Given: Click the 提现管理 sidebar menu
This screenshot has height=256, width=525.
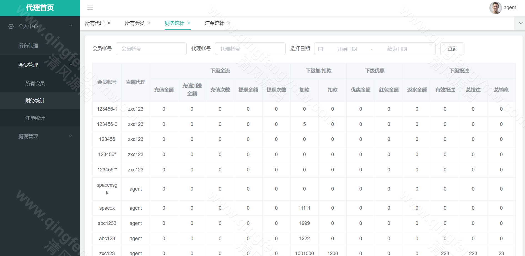Looking at the screenshot, I should (40, 136).
